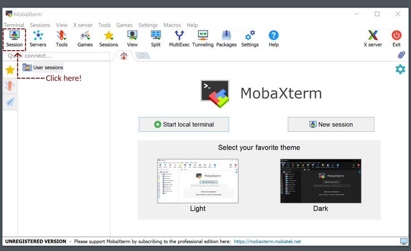Click the New session button
The width and height of the screenshot is (411, 251).
coord(331,125)
